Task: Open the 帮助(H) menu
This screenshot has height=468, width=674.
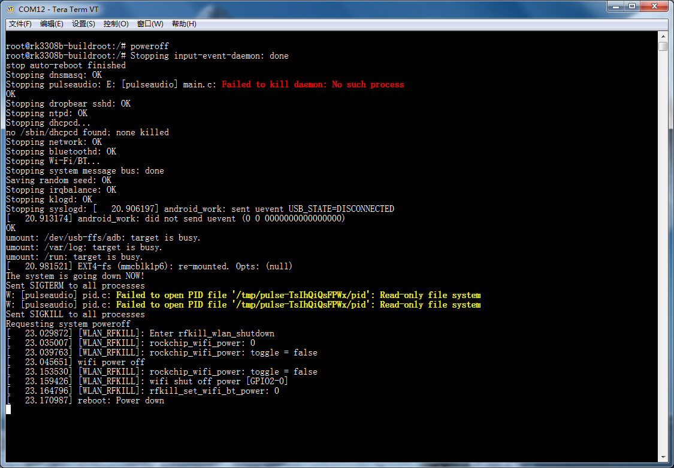Action: coord(184,24)
